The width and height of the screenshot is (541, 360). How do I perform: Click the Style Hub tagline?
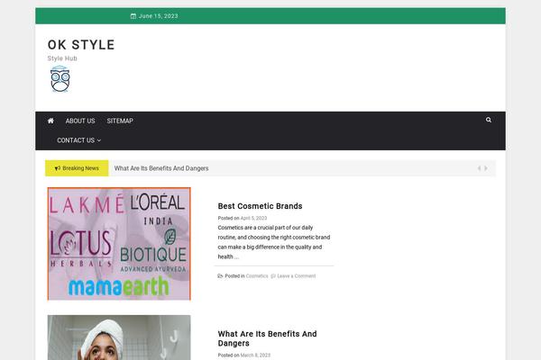[x=62, y=58]
